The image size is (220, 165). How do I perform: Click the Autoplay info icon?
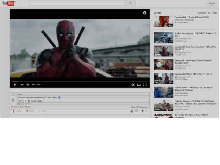209,13
